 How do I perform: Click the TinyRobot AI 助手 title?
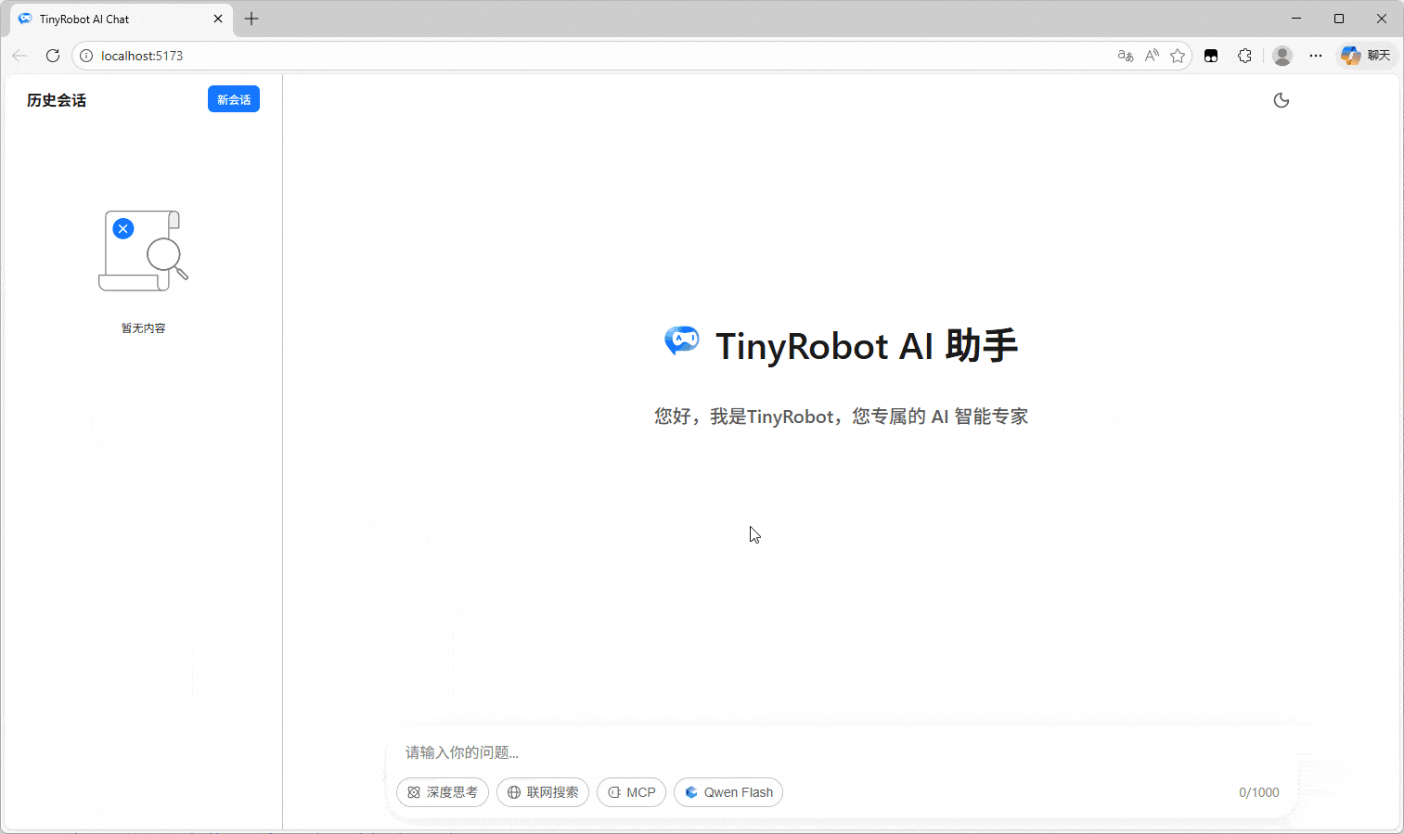[867, 346]
